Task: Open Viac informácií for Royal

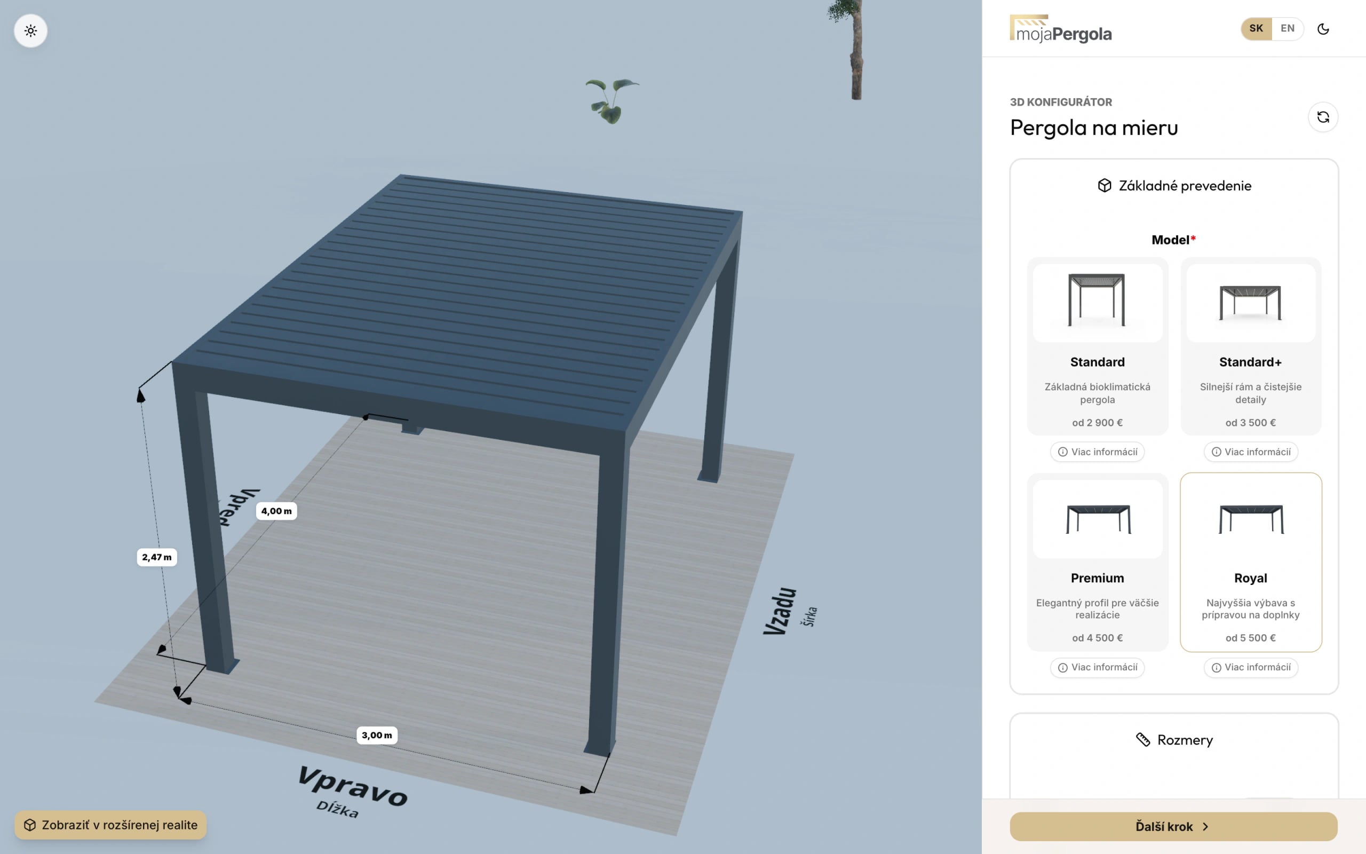Action: tap(1251, 667)
